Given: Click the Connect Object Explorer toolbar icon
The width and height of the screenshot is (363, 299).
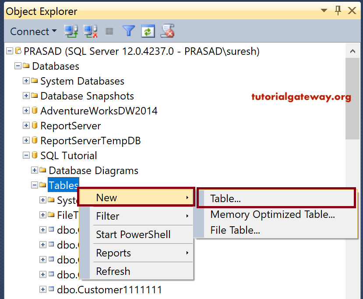Looking at the screenshot, I should pos(71,31).
